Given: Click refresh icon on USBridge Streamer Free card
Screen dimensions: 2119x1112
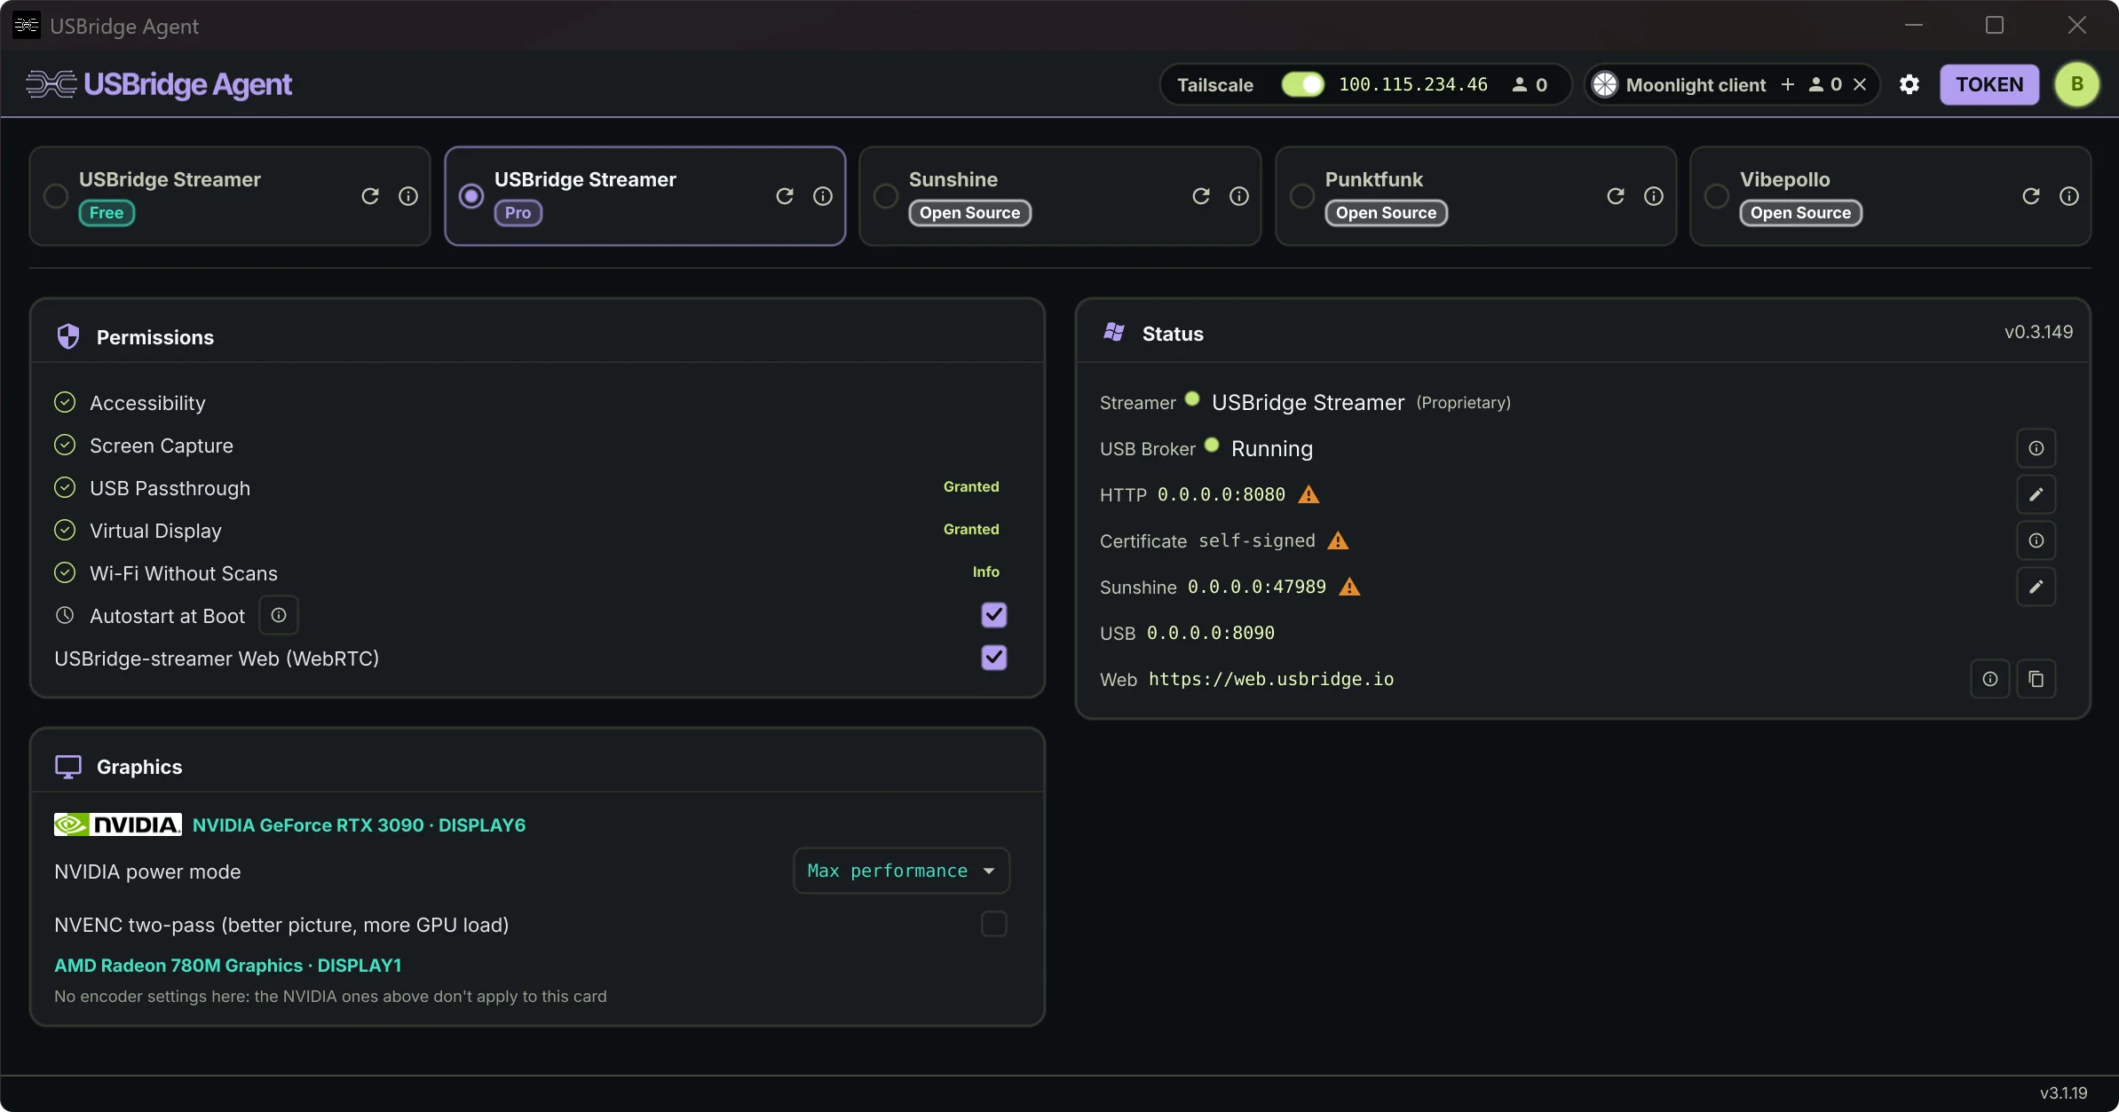Looking at the screenshot, I should pyautogui.click(x=370, y=196).
